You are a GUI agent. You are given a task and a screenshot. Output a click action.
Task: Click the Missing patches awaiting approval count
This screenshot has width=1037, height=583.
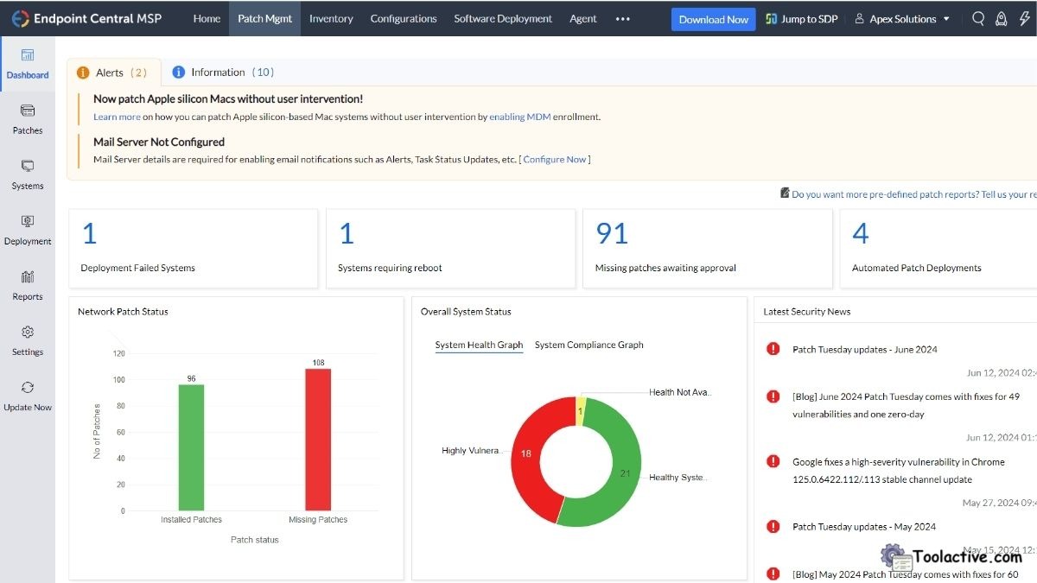611,233
